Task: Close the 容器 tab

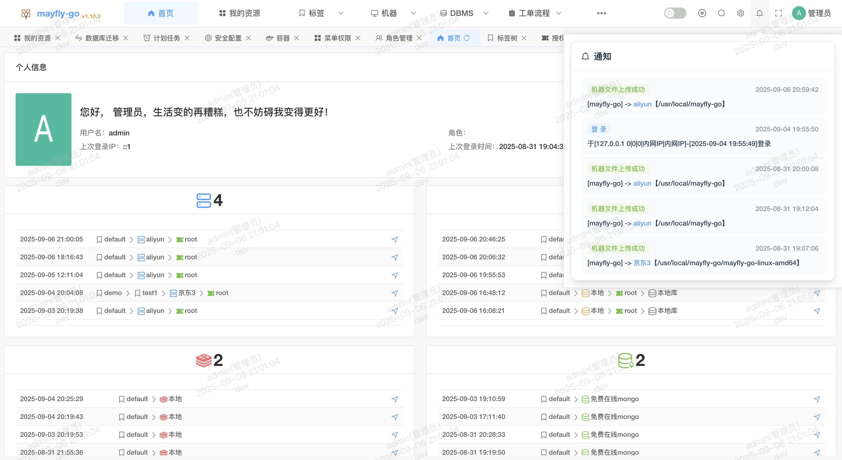Action: tap(296, 38)
